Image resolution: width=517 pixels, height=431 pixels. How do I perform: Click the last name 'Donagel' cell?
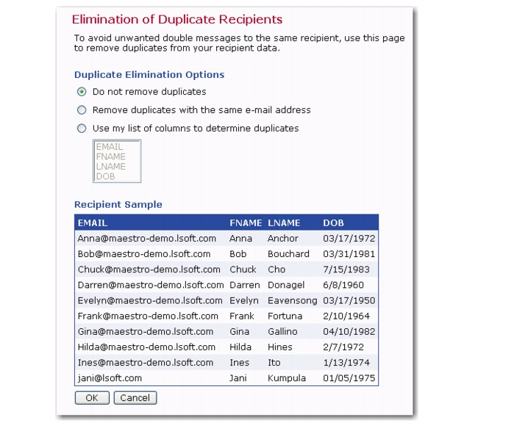click(x=286, y=285)
